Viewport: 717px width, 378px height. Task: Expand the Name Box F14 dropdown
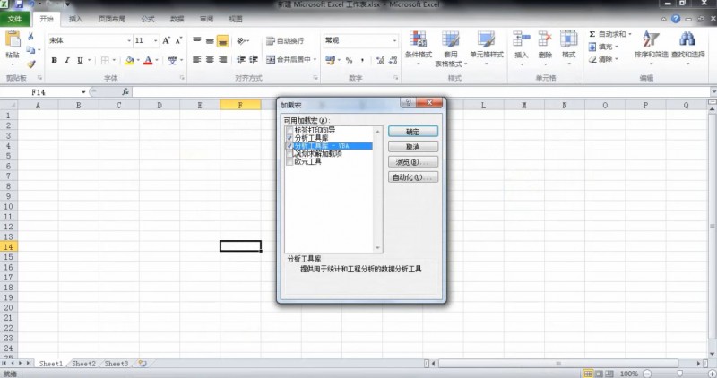83,92
